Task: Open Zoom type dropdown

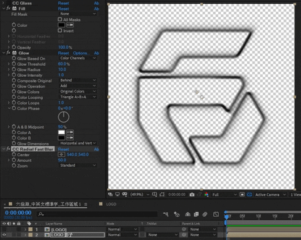Action: [77, 166]
